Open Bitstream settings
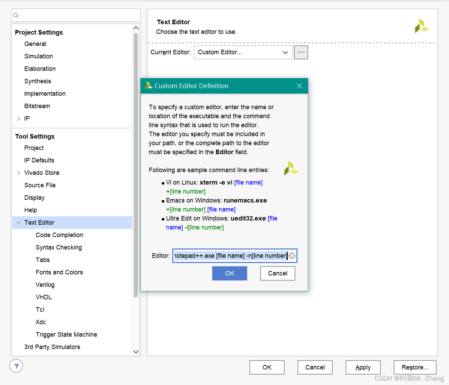 37,106
